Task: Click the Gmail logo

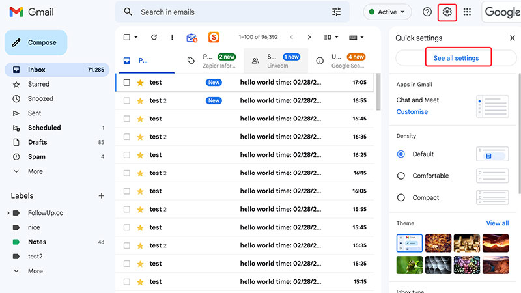Action: (x=31, y=12)
